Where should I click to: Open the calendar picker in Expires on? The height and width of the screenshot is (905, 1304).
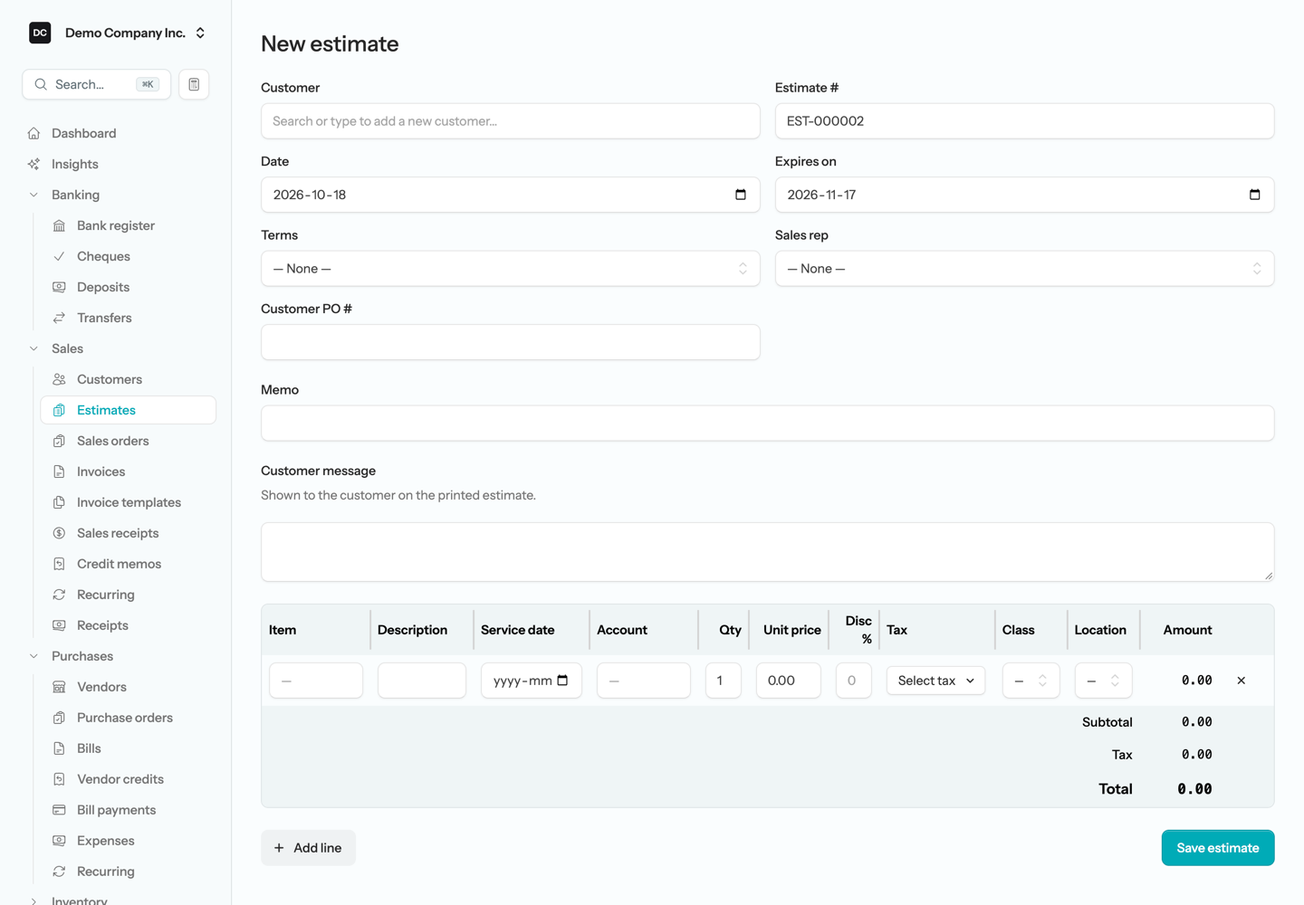tap(1255, 195)
